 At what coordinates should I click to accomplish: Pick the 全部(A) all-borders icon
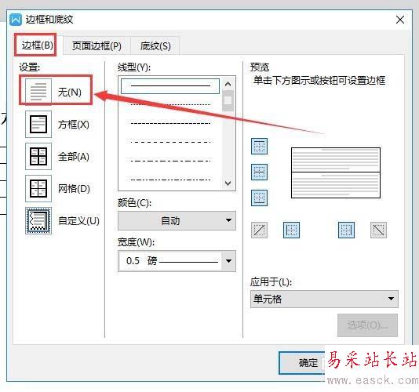pyautogui.click(x=38, y=156)
